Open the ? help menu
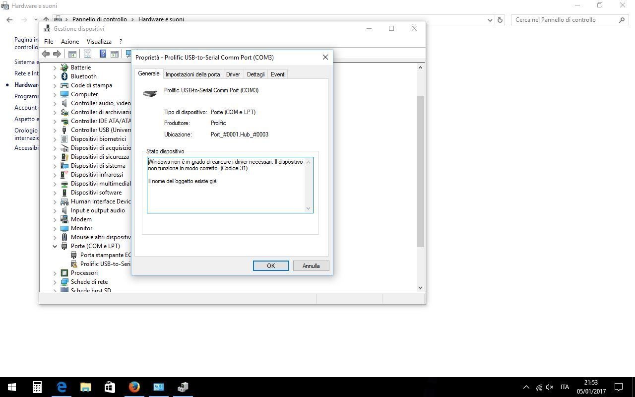 pos(121,42)
